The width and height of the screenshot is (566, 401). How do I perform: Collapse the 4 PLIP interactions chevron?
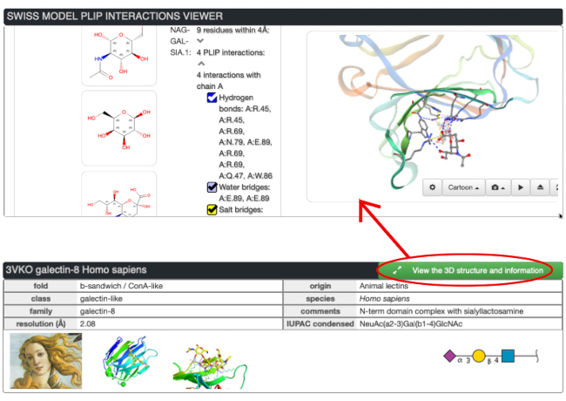click(x=201, y=64)
